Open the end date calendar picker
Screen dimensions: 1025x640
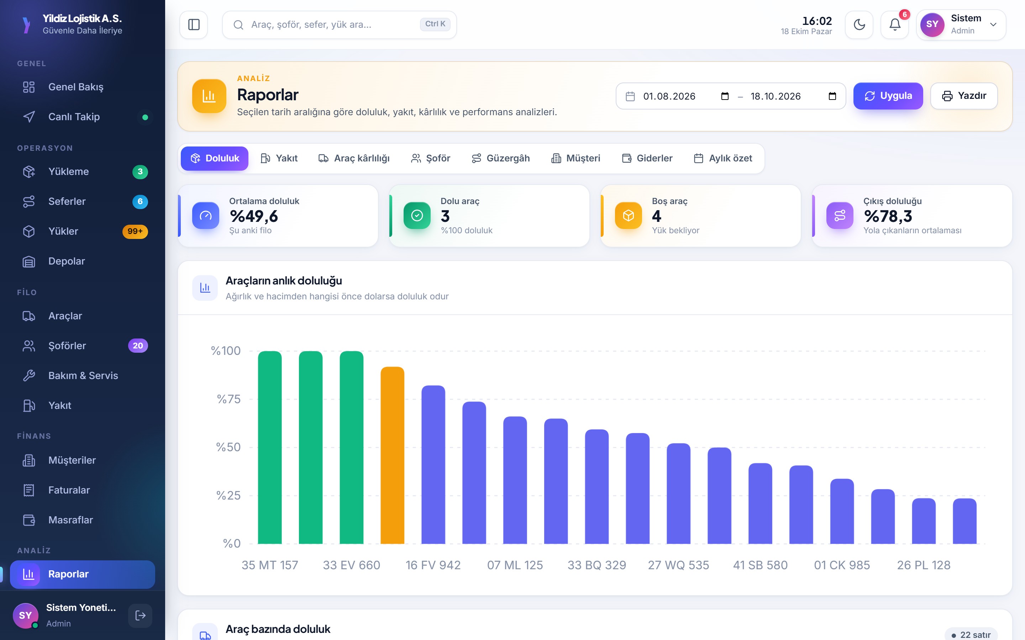(832, 96)
